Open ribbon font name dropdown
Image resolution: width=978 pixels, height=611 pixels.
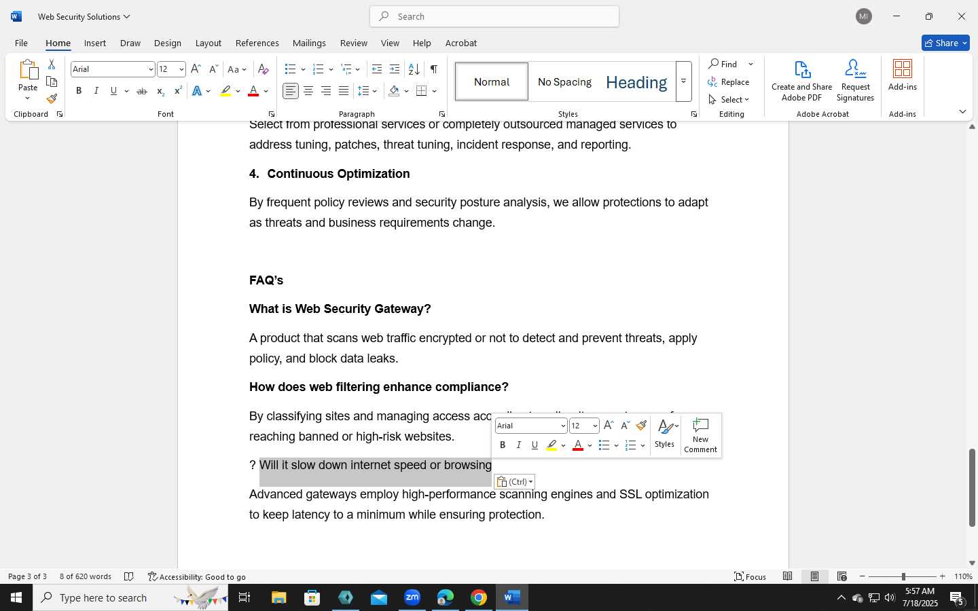pos(151,69)
